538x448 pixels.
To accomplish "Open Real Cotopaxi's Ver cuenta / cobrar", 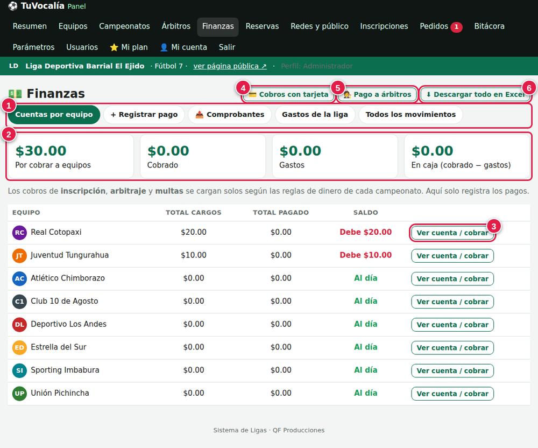I will tap(452, 233).
